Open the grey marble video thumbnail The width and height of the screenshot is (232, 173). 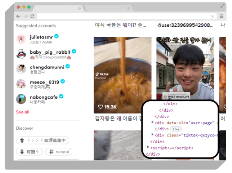pyautogui.click(x=118, y=145)
